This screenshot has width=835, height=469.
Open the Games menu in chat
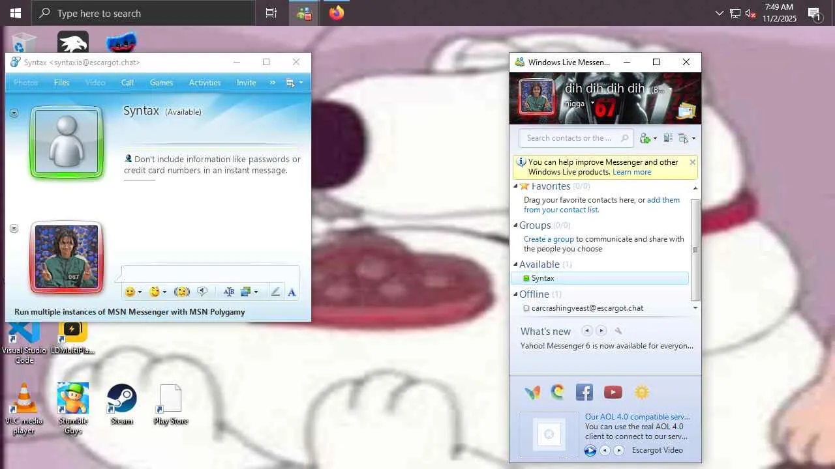tap(161, 83)
